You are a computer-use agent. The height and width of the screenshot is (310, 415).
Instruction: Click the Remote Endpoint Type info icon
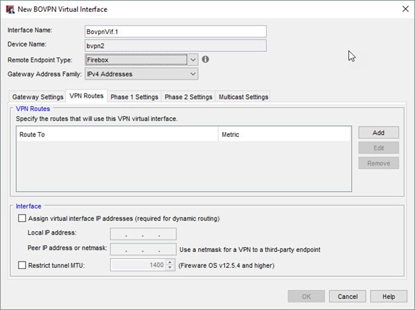coord(205,60)
